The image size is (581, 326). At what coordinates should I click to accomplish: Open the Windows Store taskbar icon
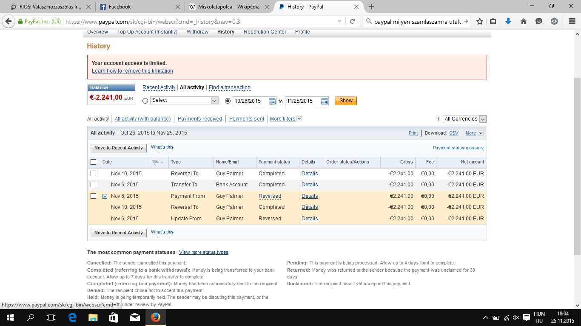114,317
